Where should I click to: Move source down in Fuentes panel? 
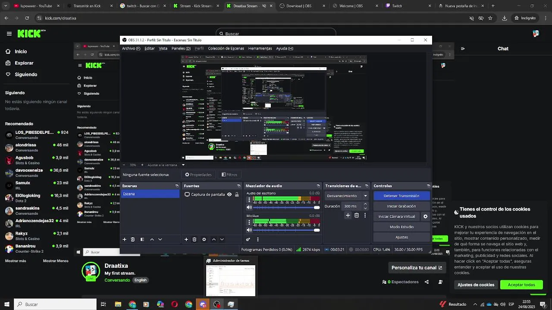(222, 239)
